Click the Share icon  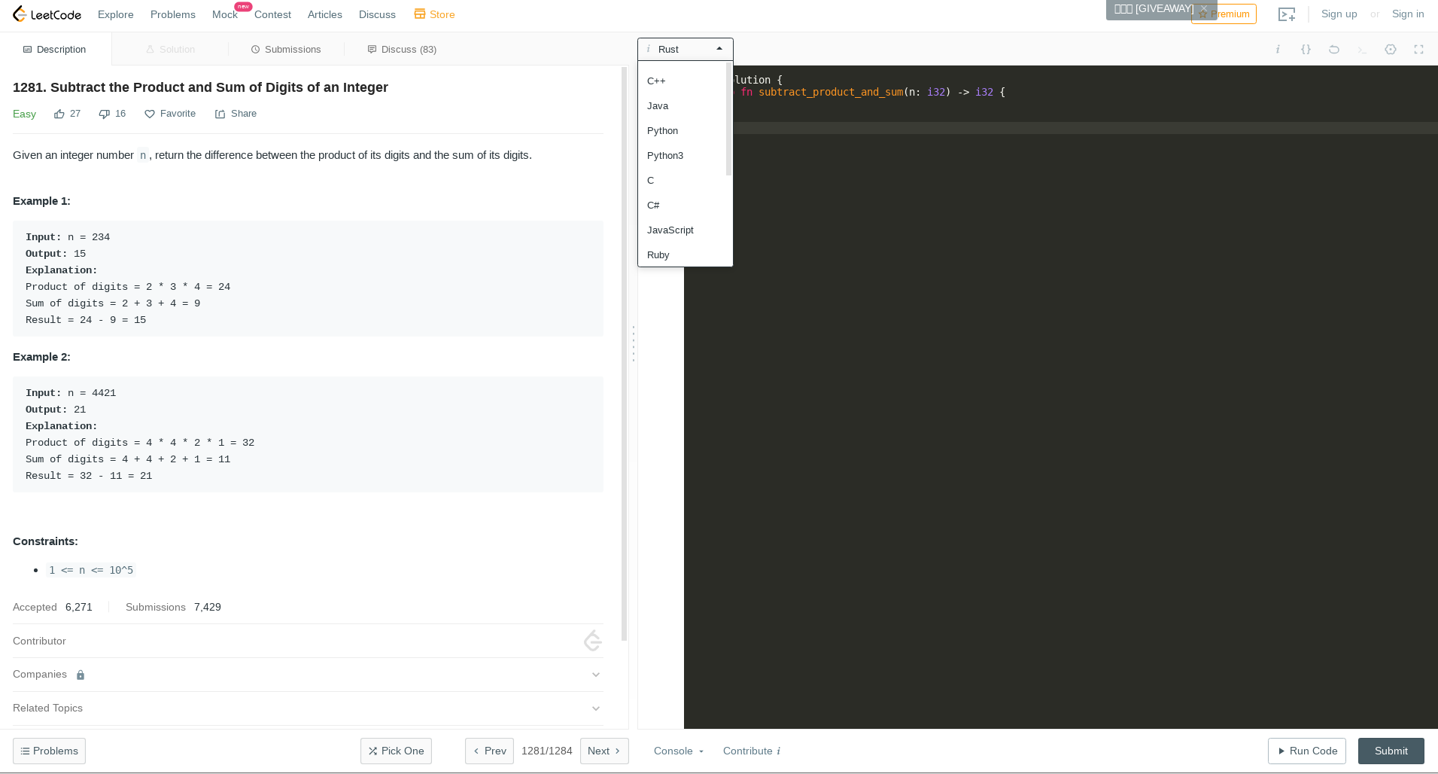click(x=220, y=114)
